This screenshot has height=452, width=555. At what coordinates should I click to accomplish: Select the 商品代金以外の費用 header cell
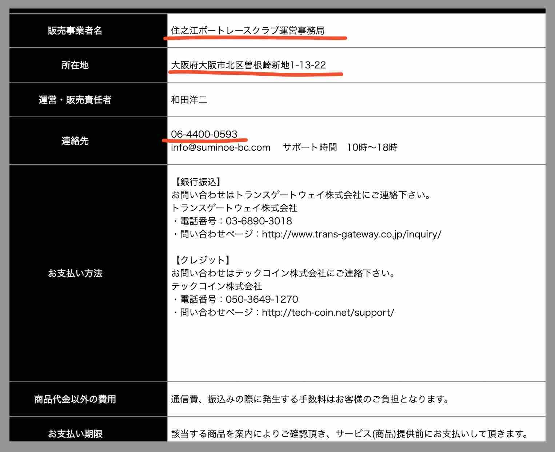click(75, 399)
